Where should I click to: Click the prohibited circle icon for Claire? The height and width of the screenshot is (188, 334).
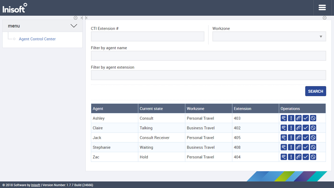(x=313, y=128)
